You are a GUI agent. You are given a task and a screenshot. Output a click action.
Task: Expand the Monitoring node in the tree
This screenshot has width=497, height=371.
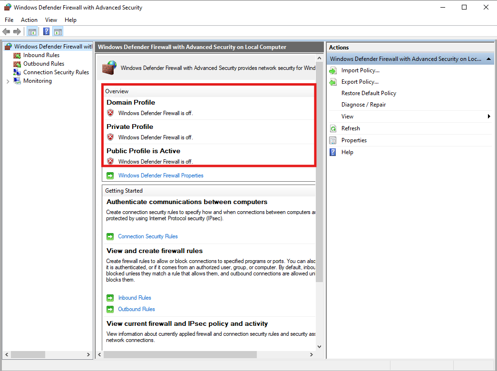tap(8, 81)
